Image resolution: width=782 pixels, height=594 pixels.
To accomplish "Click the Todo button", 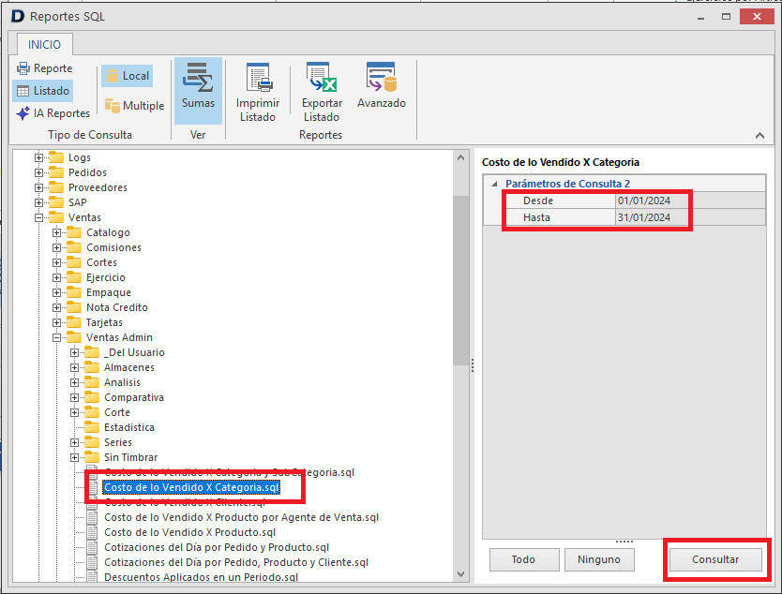I will (523, 559).
